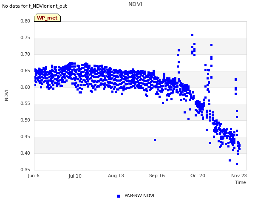Viewport: 272px width, 204px height.
Task: Click the isolated outlier point near 0.44 in September
Action: pos(155,140)
